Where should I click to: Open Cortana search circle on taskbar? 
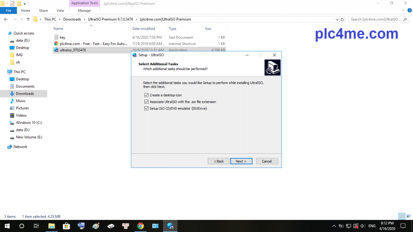coord(22,226)
